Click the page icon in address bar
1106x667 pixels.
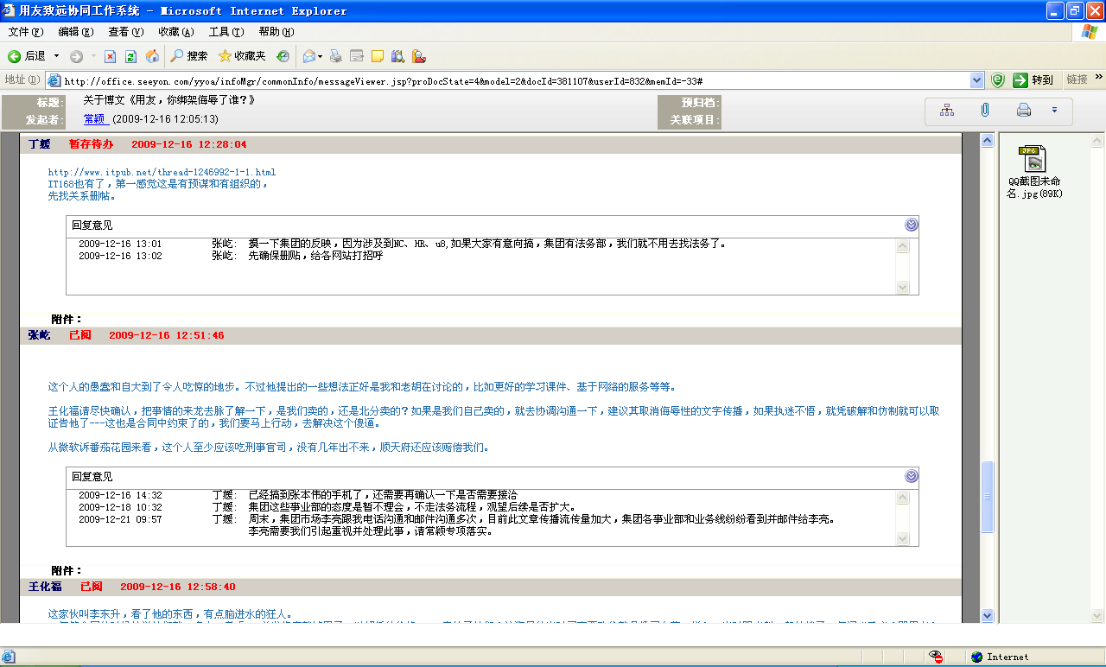(x=54, y=80)
